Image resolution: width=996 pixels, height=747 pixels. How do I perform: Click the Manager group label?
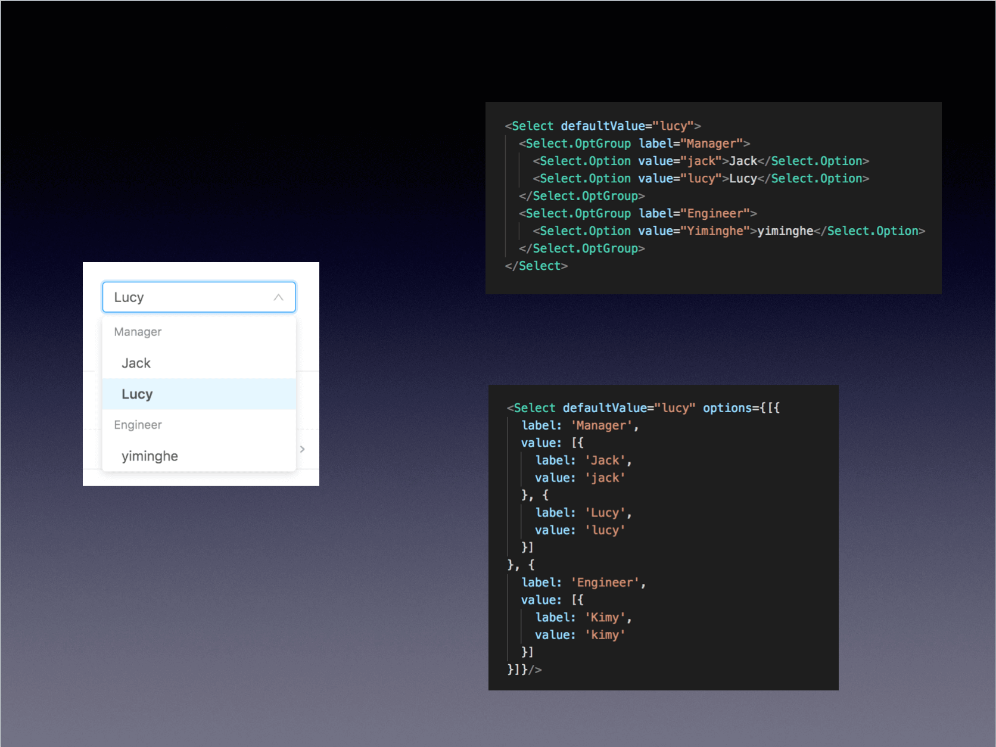click(x=138, y=332)
